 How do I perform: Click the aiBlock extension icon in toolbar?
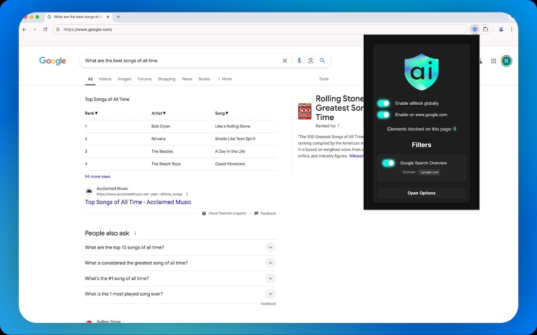[x=475, y=29]
